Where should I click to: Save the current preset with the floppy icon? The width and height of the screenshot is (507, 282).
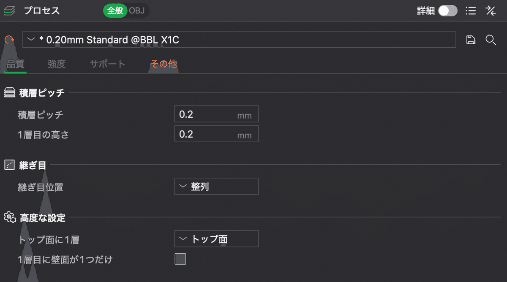coord(471,40)
